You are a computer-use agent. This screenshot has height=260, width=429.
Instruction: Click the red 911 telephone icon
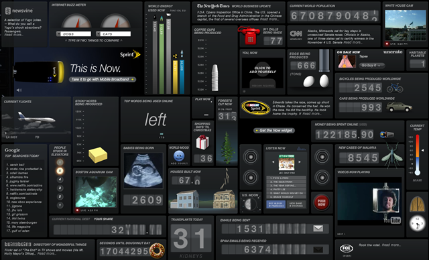[x=249, y=36]
